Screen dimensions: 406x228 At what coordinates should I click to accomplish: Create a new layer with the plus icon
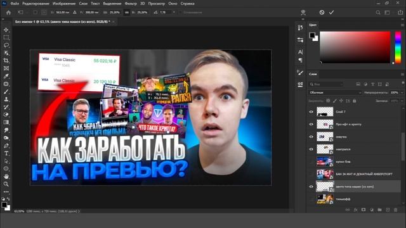pyautogui.click(x=388, y=210)
